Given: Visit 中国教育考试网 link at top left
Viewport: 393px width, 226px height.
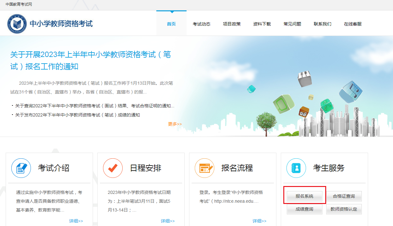Looking at the screenshot, I should (19, 4).
